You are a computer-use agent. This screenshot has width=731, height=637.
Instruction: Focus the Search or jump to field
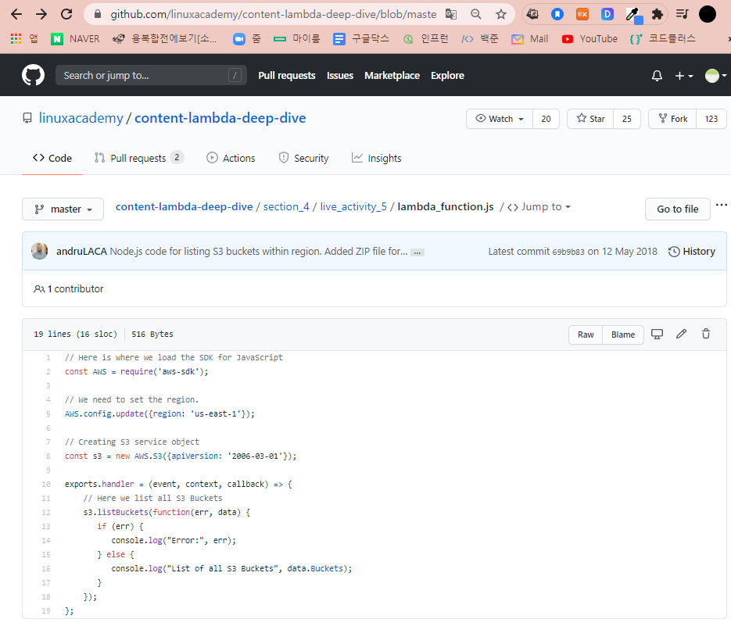151,75
